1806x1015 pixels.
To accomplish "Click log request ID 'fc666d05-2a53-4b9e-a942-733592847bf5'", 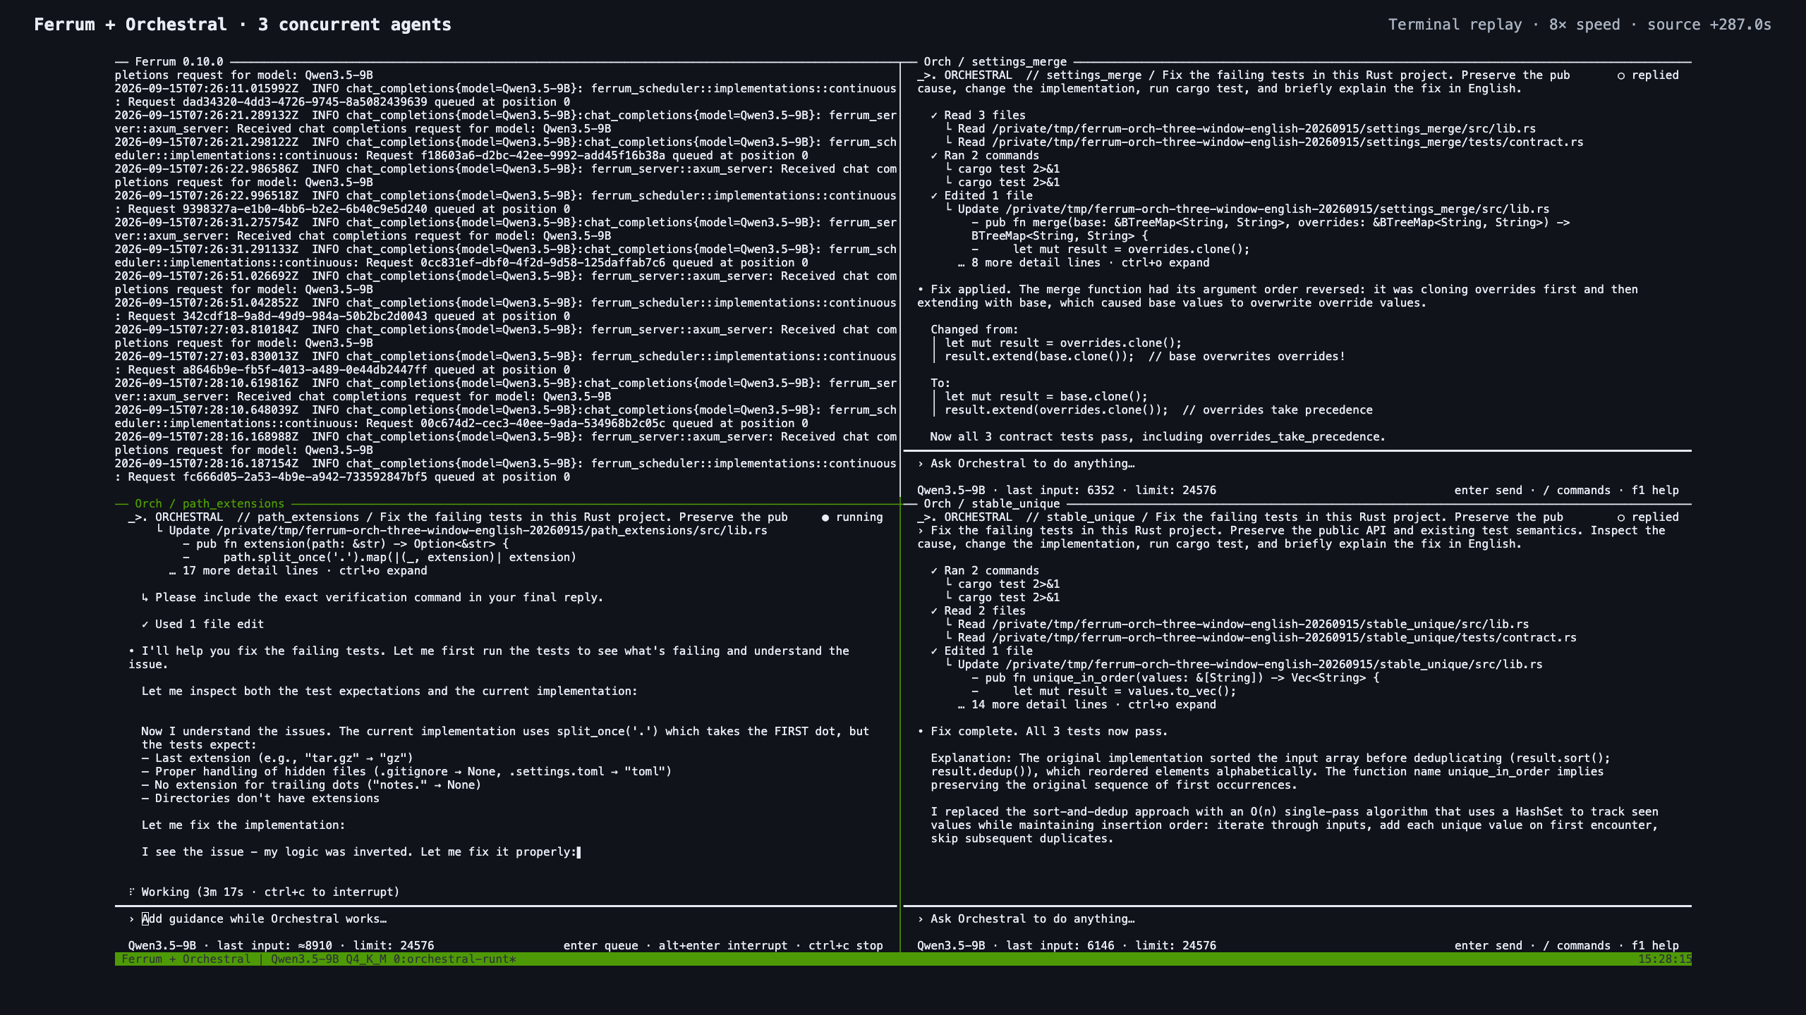I will [305, 477].
